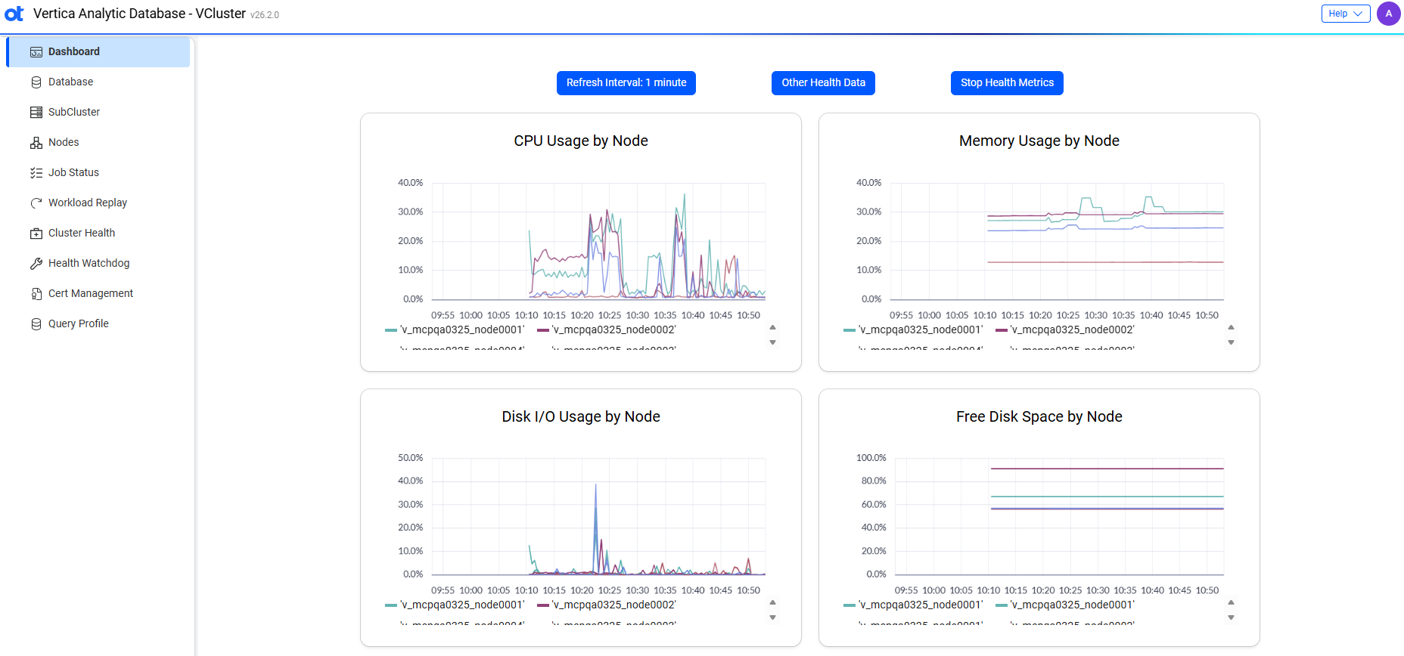Click the Dashboard sidebar icon
The height and width of the screenshot is (656, 1404).
36,51
